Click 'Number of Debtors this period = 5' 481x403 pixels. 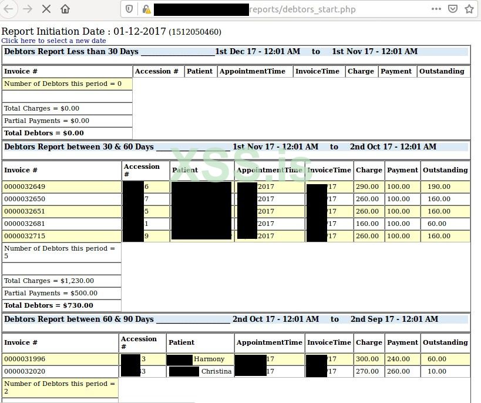point(62,252)
